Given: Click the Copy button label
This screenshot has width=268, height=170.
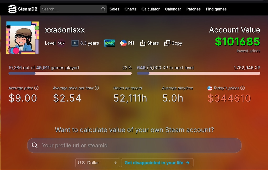Looking at the screenshot, I should tap(177, 43).
